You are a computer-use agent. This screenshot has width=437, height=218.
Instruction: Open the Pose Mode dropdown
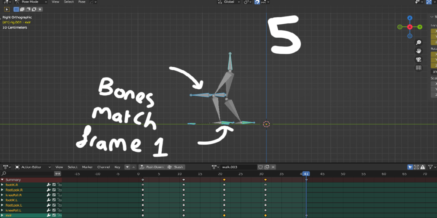point(31,2)
